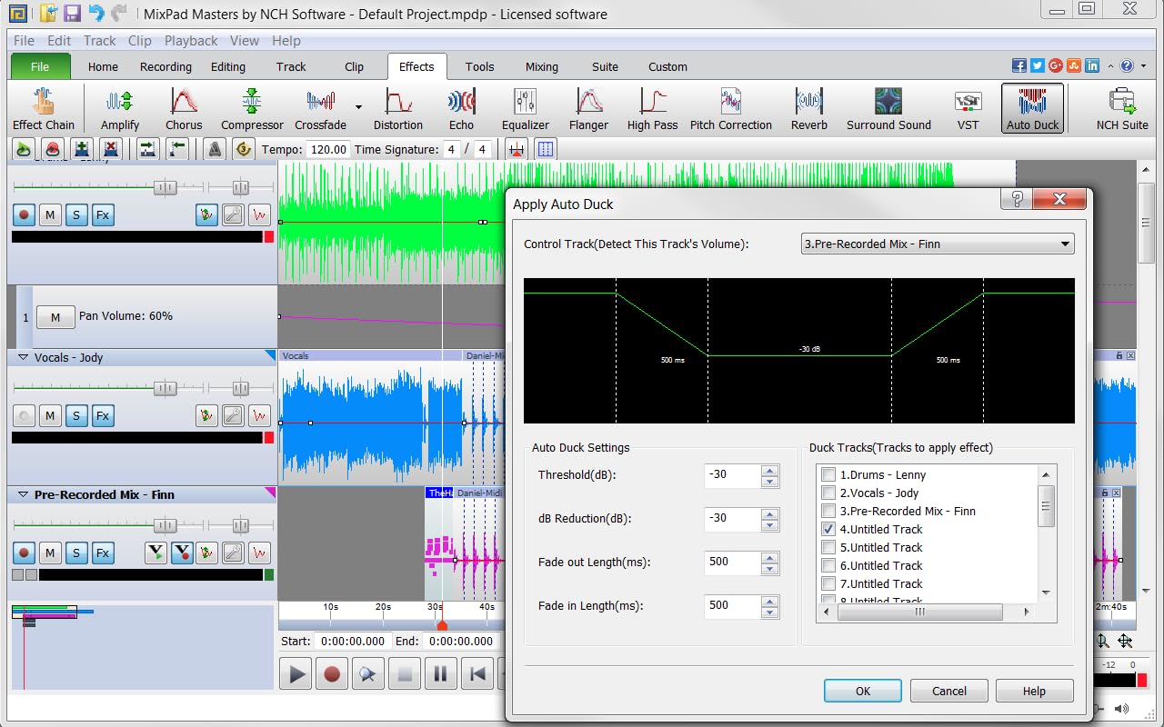Open the Playback menu

click(191, 41)
